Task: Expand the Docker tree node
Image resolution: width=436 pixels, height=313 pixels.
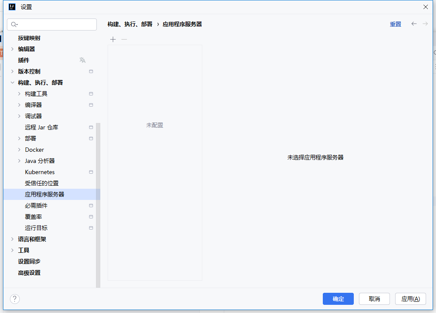Action: coord(19,150)
